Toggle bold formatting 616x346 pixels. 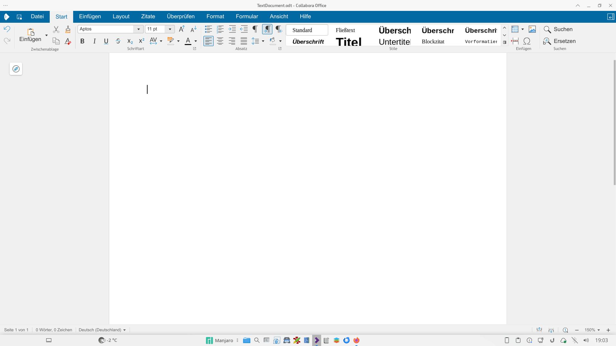click(82, 41)
